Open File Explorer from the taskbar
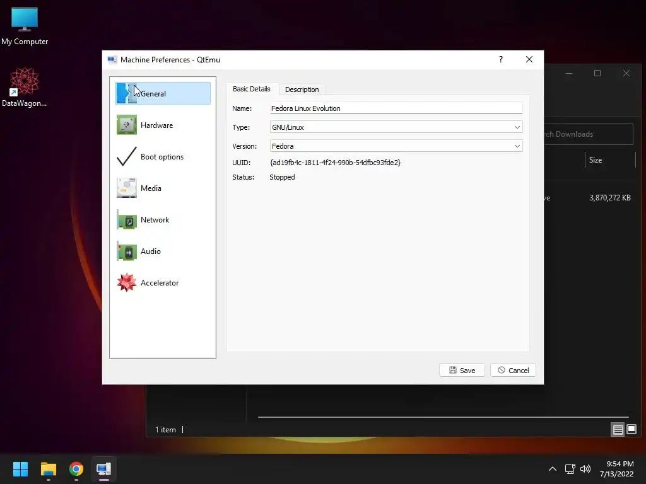The width and height of the screenshot is (646, 484). pyautogui.click(x=48, y=469)
